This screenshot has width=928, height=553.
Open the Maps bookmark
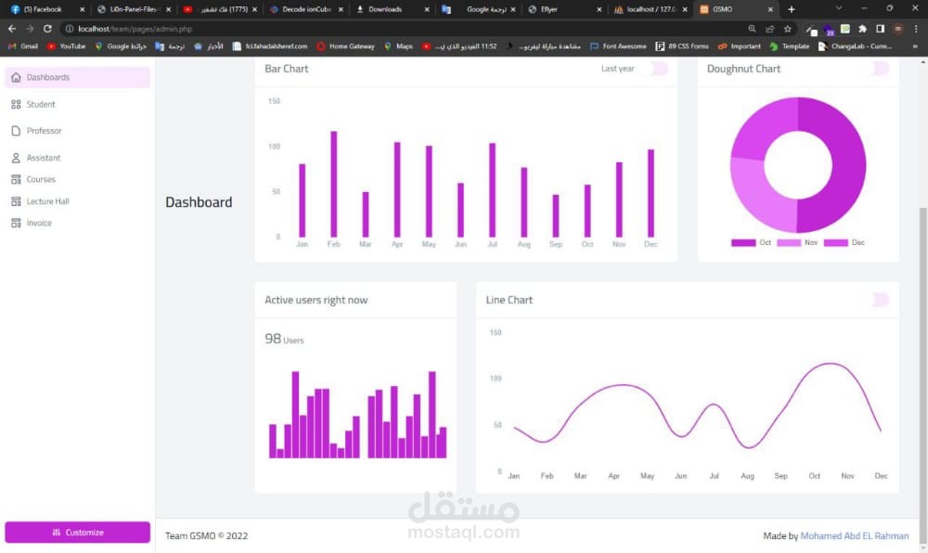(x=398, y=46)
